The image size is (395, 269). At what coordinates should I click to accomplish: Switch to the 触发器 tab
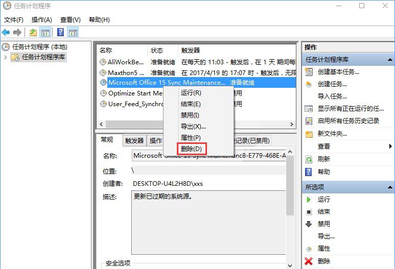pos(134,141)
